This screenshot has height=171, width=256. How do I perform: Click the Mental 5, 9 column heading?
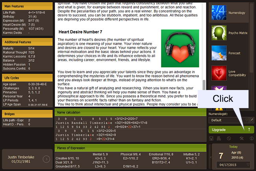coord(100,154)
